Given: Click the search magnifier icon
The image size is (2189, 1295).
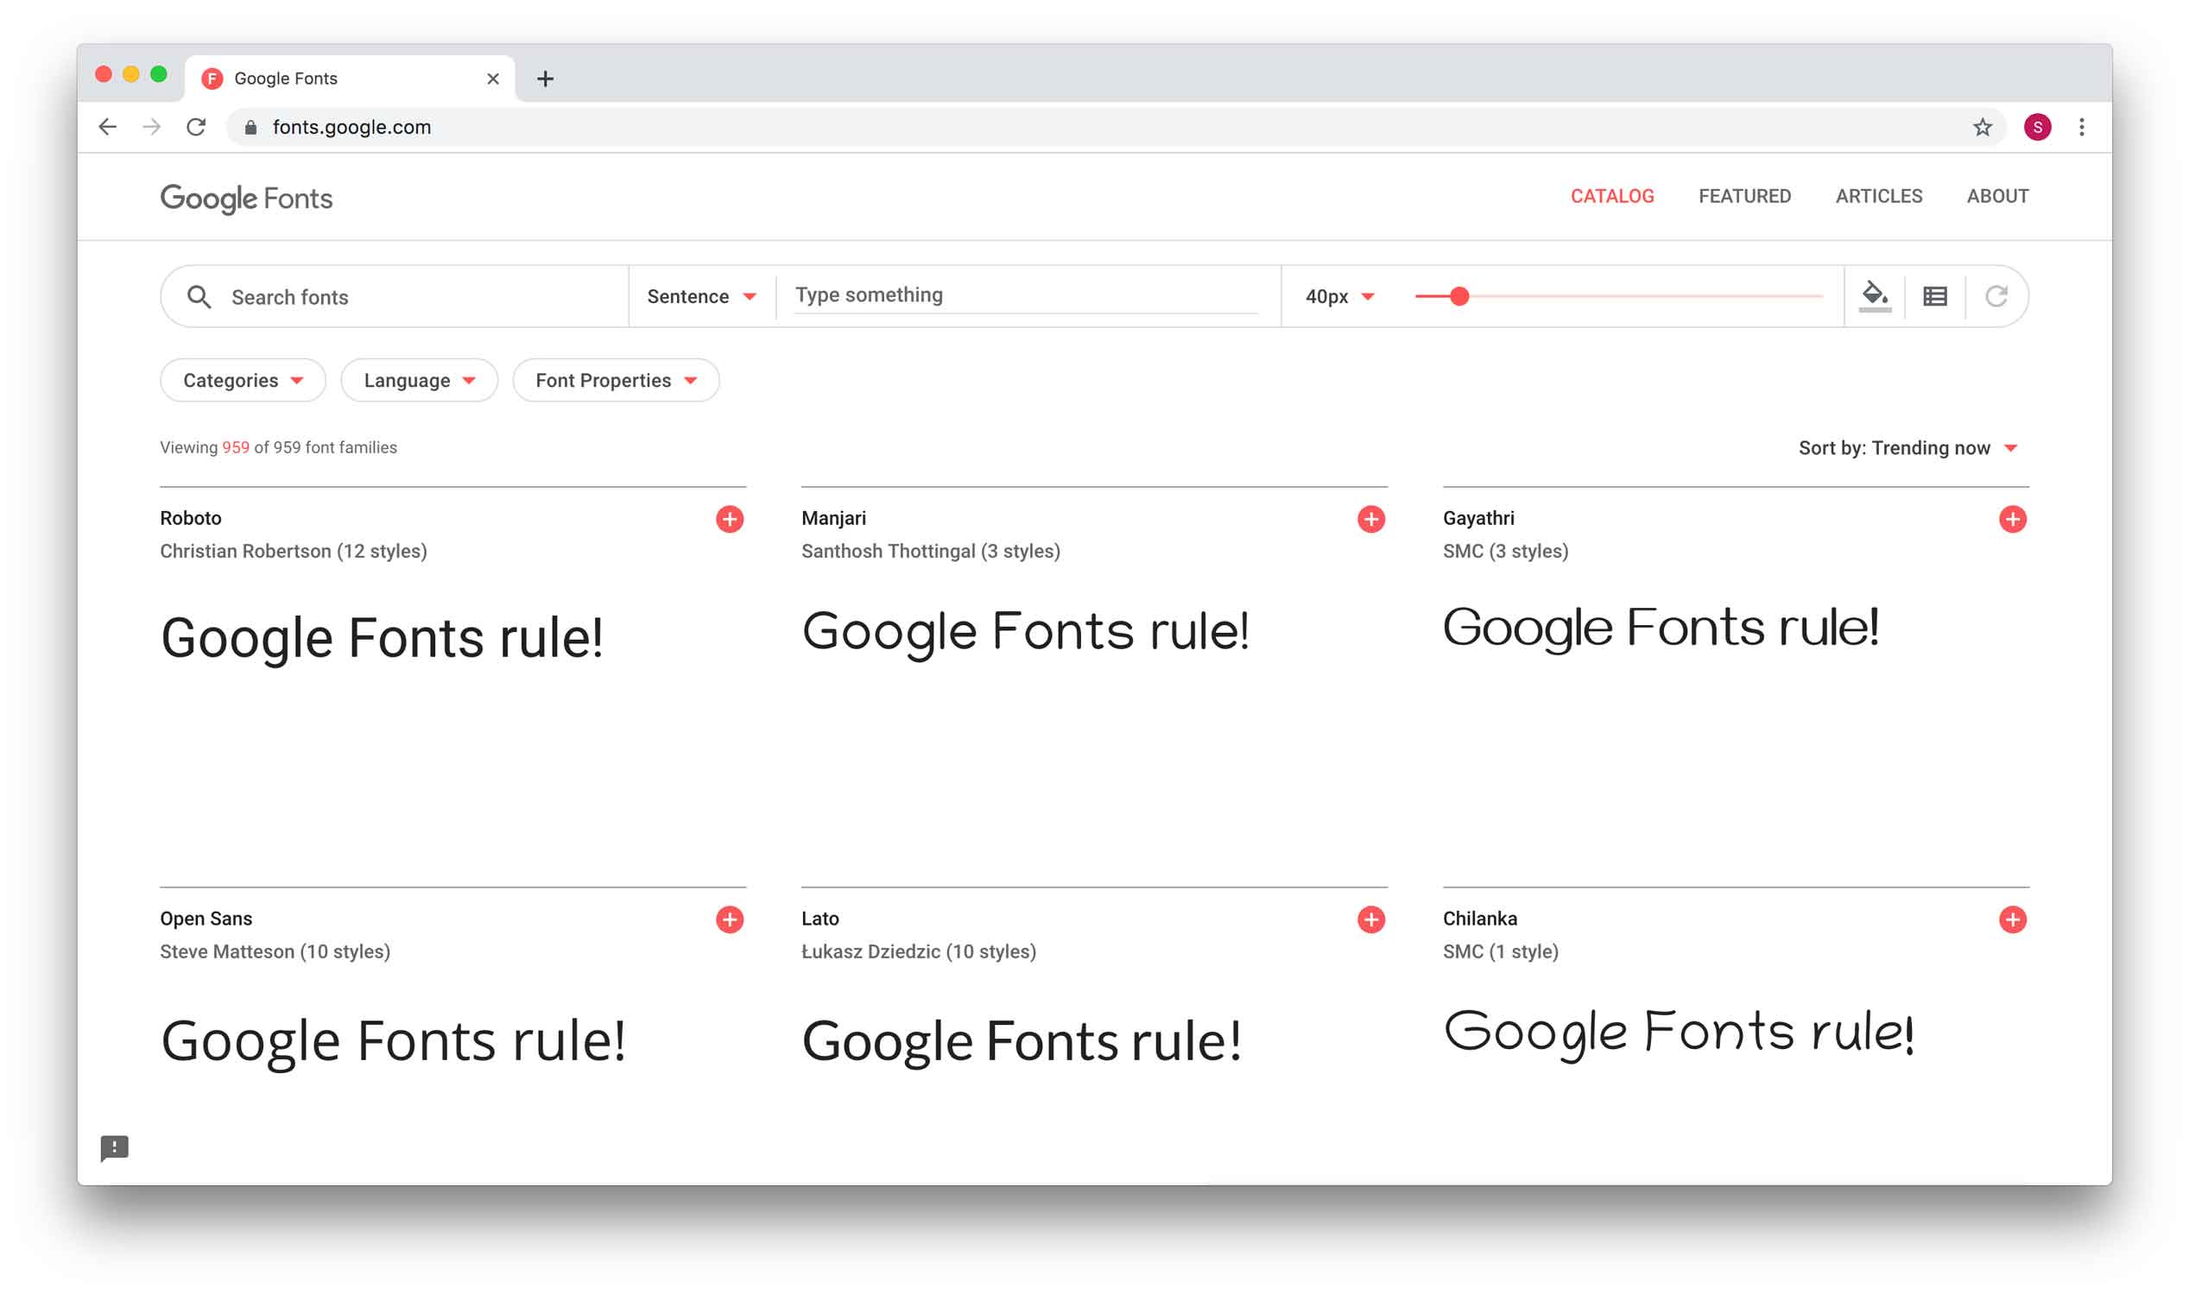Looking at the screenshot, I should (x=199, y=297).
